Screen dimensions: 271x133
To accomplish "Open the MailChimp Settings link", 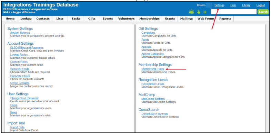I will (x=153, y=99).
